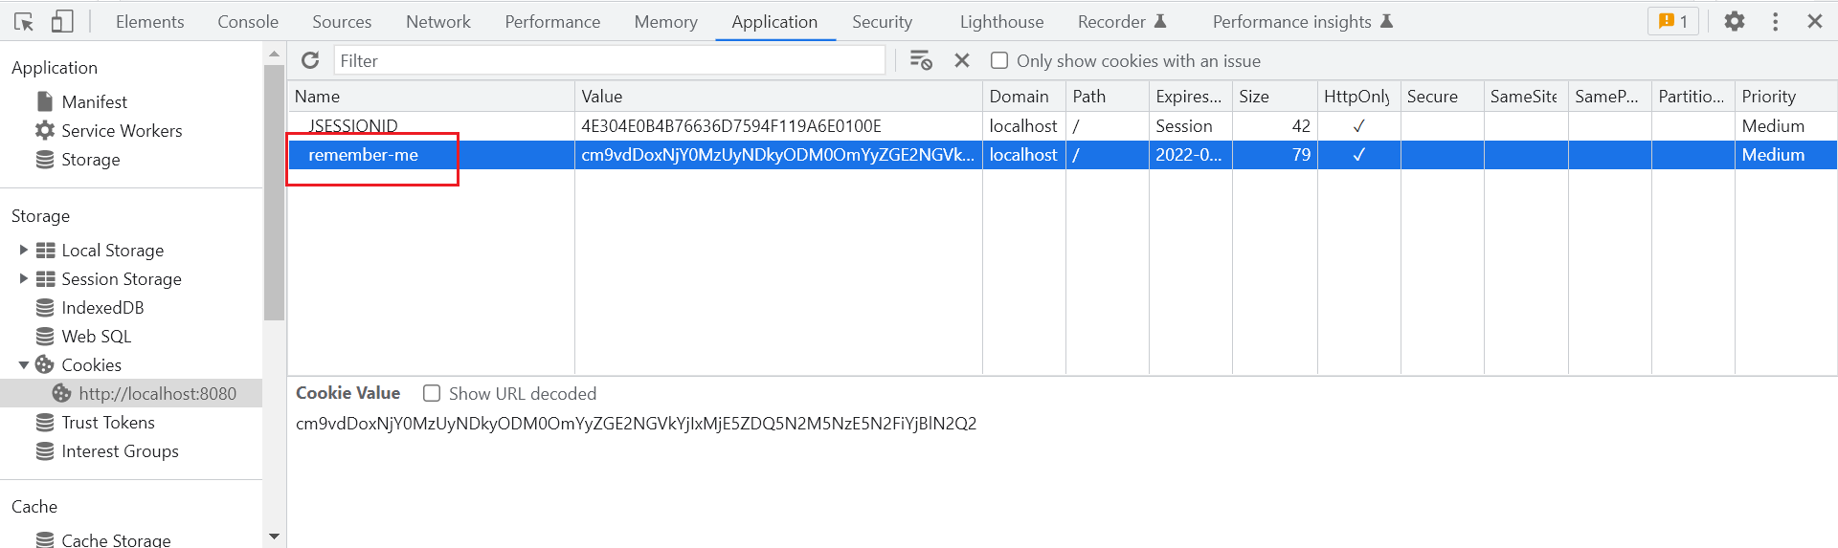This screenshot has height=548, width=1838.
Task: Open Service Workers in the sidebar
Action: click(x=122, y=131)
